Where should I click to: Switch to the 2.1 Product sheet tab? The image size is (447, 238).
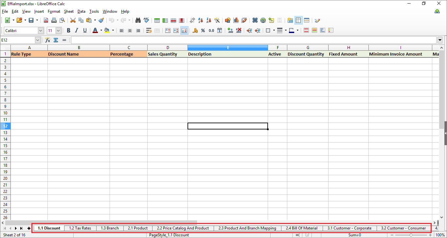(x=137, y=228)
